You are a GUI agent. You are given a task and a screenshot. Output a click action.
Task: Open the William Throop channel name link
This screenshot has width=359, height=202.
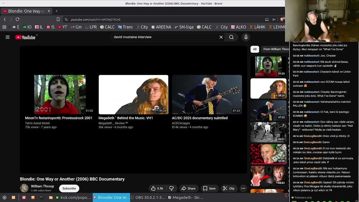click(x=42, y=186)
